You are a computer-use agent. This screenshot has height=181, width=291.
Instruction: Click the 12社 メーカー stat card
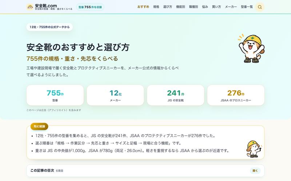pyautogui.click(x=115, y=95)
